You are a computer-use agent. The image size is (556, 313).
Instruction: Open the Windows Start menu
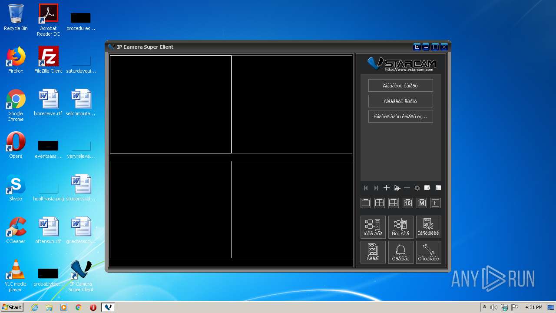point(12,307)
